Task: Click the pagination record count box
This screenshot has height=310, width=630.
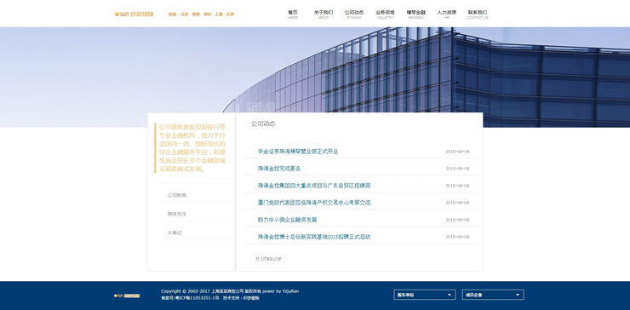Action: point(268,259)
